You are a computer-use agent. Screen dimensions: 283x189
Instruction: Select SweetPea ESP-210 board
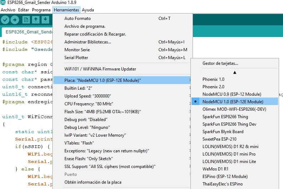[235, 139]
